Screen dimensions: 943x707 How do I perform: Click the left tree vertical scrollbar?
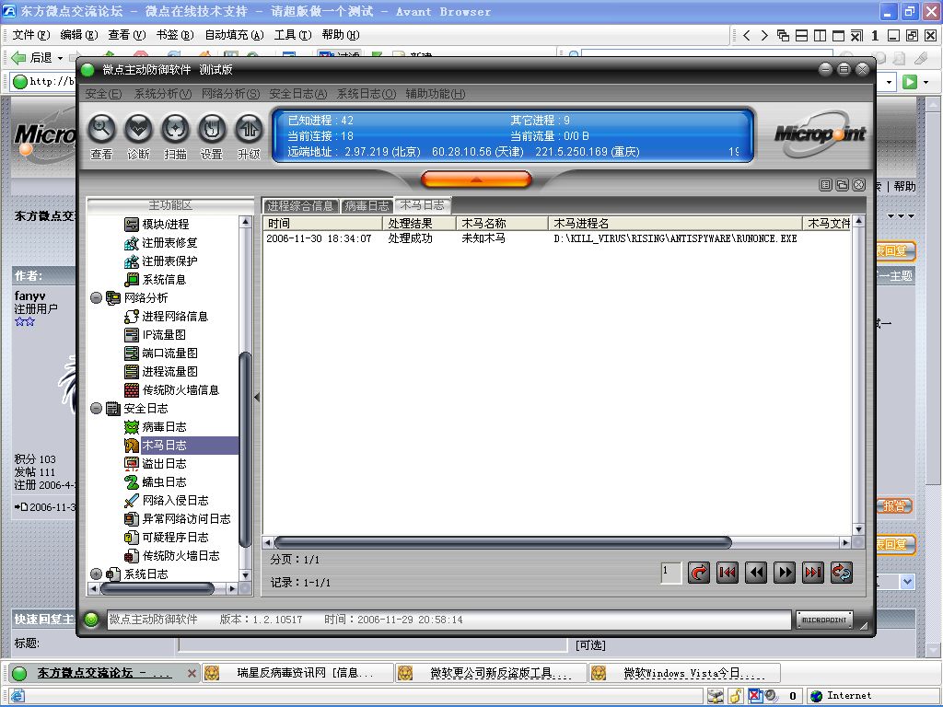(x=245, y=449)
